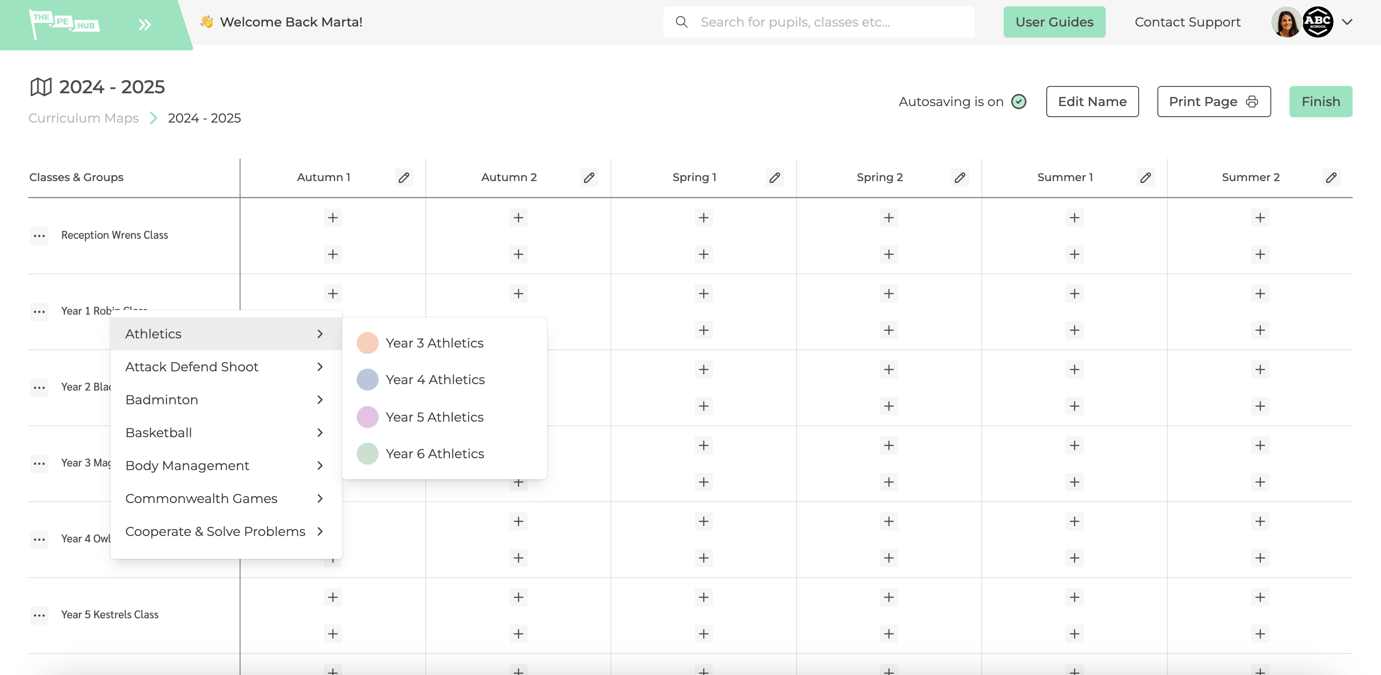The image size is (1381, 675).
Task: Click the edit icon for Spring 1
Action: [x=775, y=177]
